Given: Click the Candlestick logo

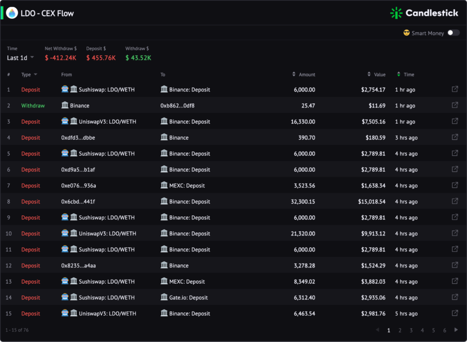Looking at the screenshot, I should [424, 13].
